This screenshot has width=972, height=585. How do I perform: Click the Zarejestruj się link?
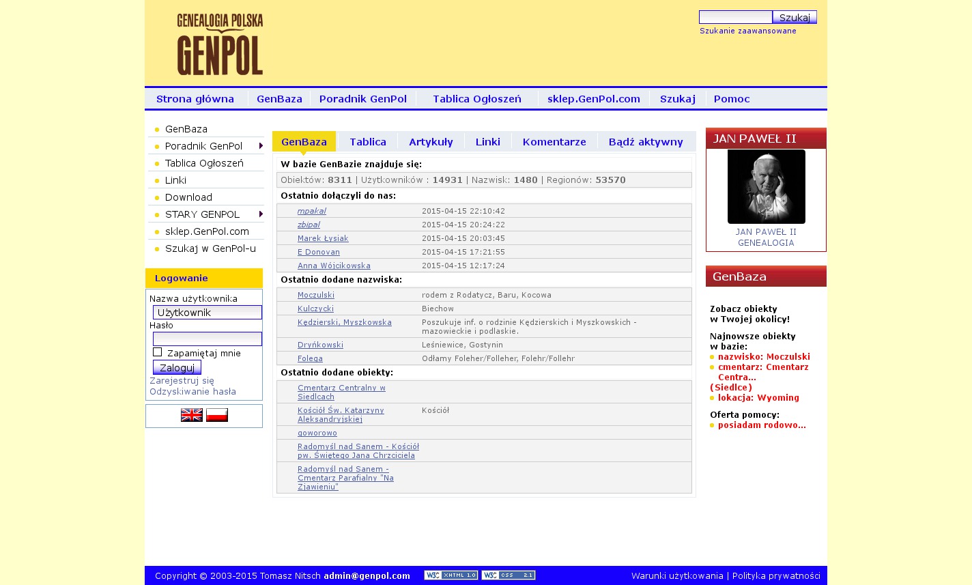coord(182,381)
